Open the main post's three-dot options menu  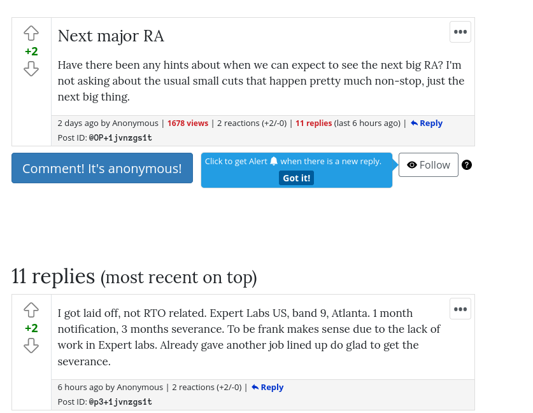point(460,32)
